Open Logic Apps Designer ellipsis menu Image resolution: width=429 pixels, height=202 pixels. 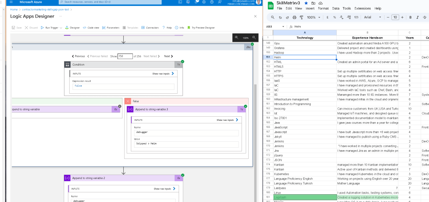click(60, 16)
